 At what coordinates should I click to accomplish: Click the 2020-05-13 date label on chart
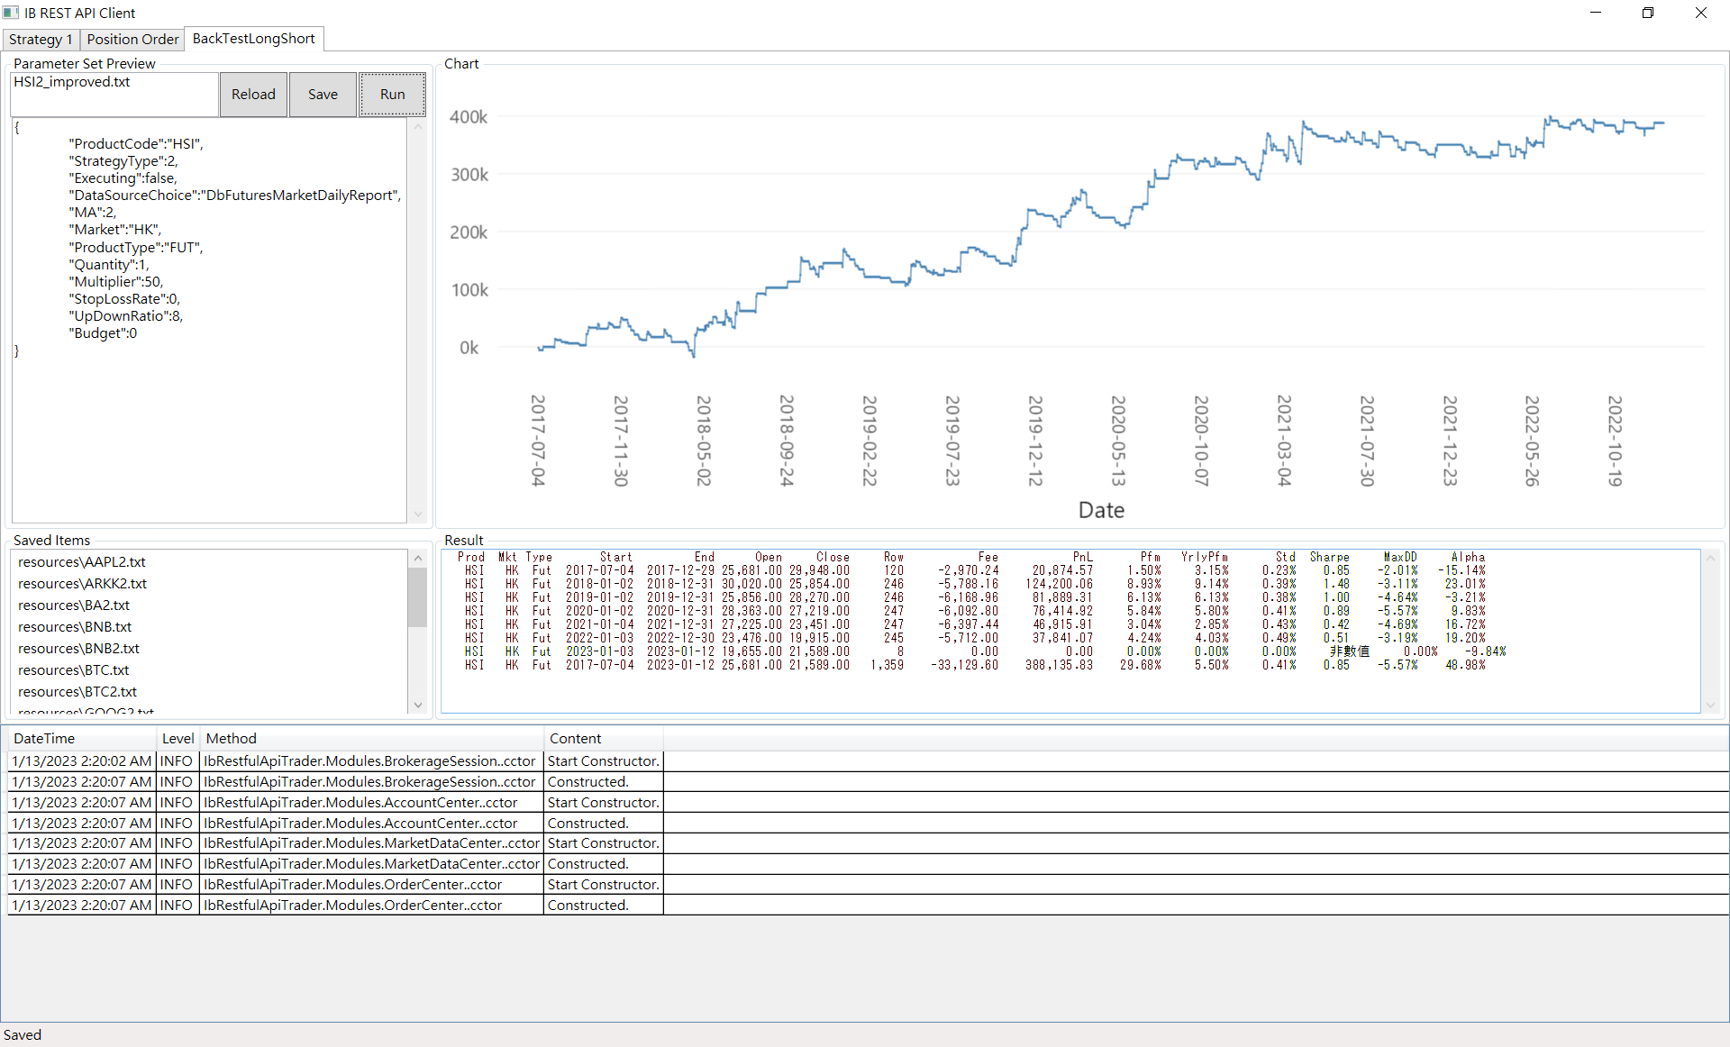1117,441
